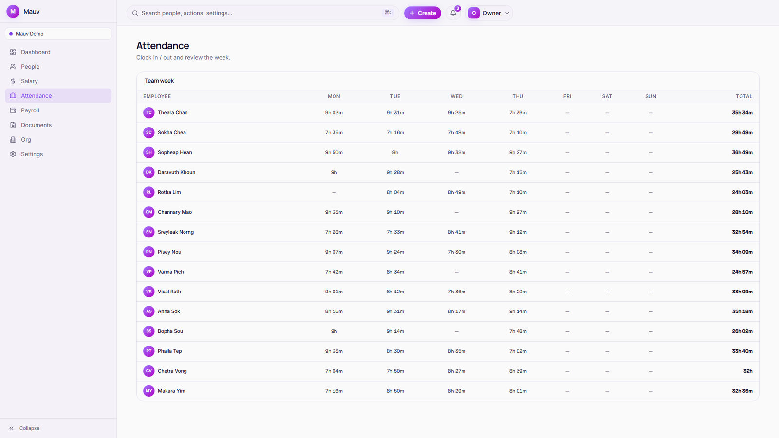Viewport: 779px width, 438px height.
Task: Click Sokha Chea's SC avatar
Action: 149,132
